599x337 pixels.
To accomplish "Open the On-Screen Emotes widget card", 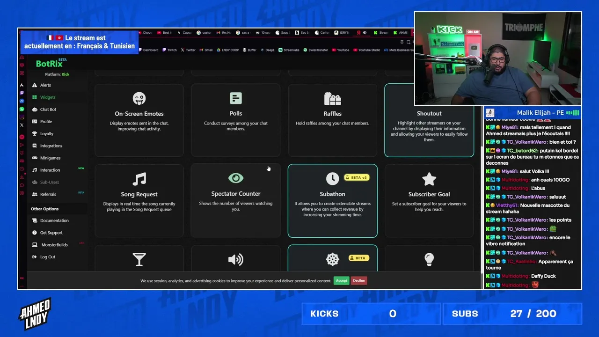I will tap(139, 120).
